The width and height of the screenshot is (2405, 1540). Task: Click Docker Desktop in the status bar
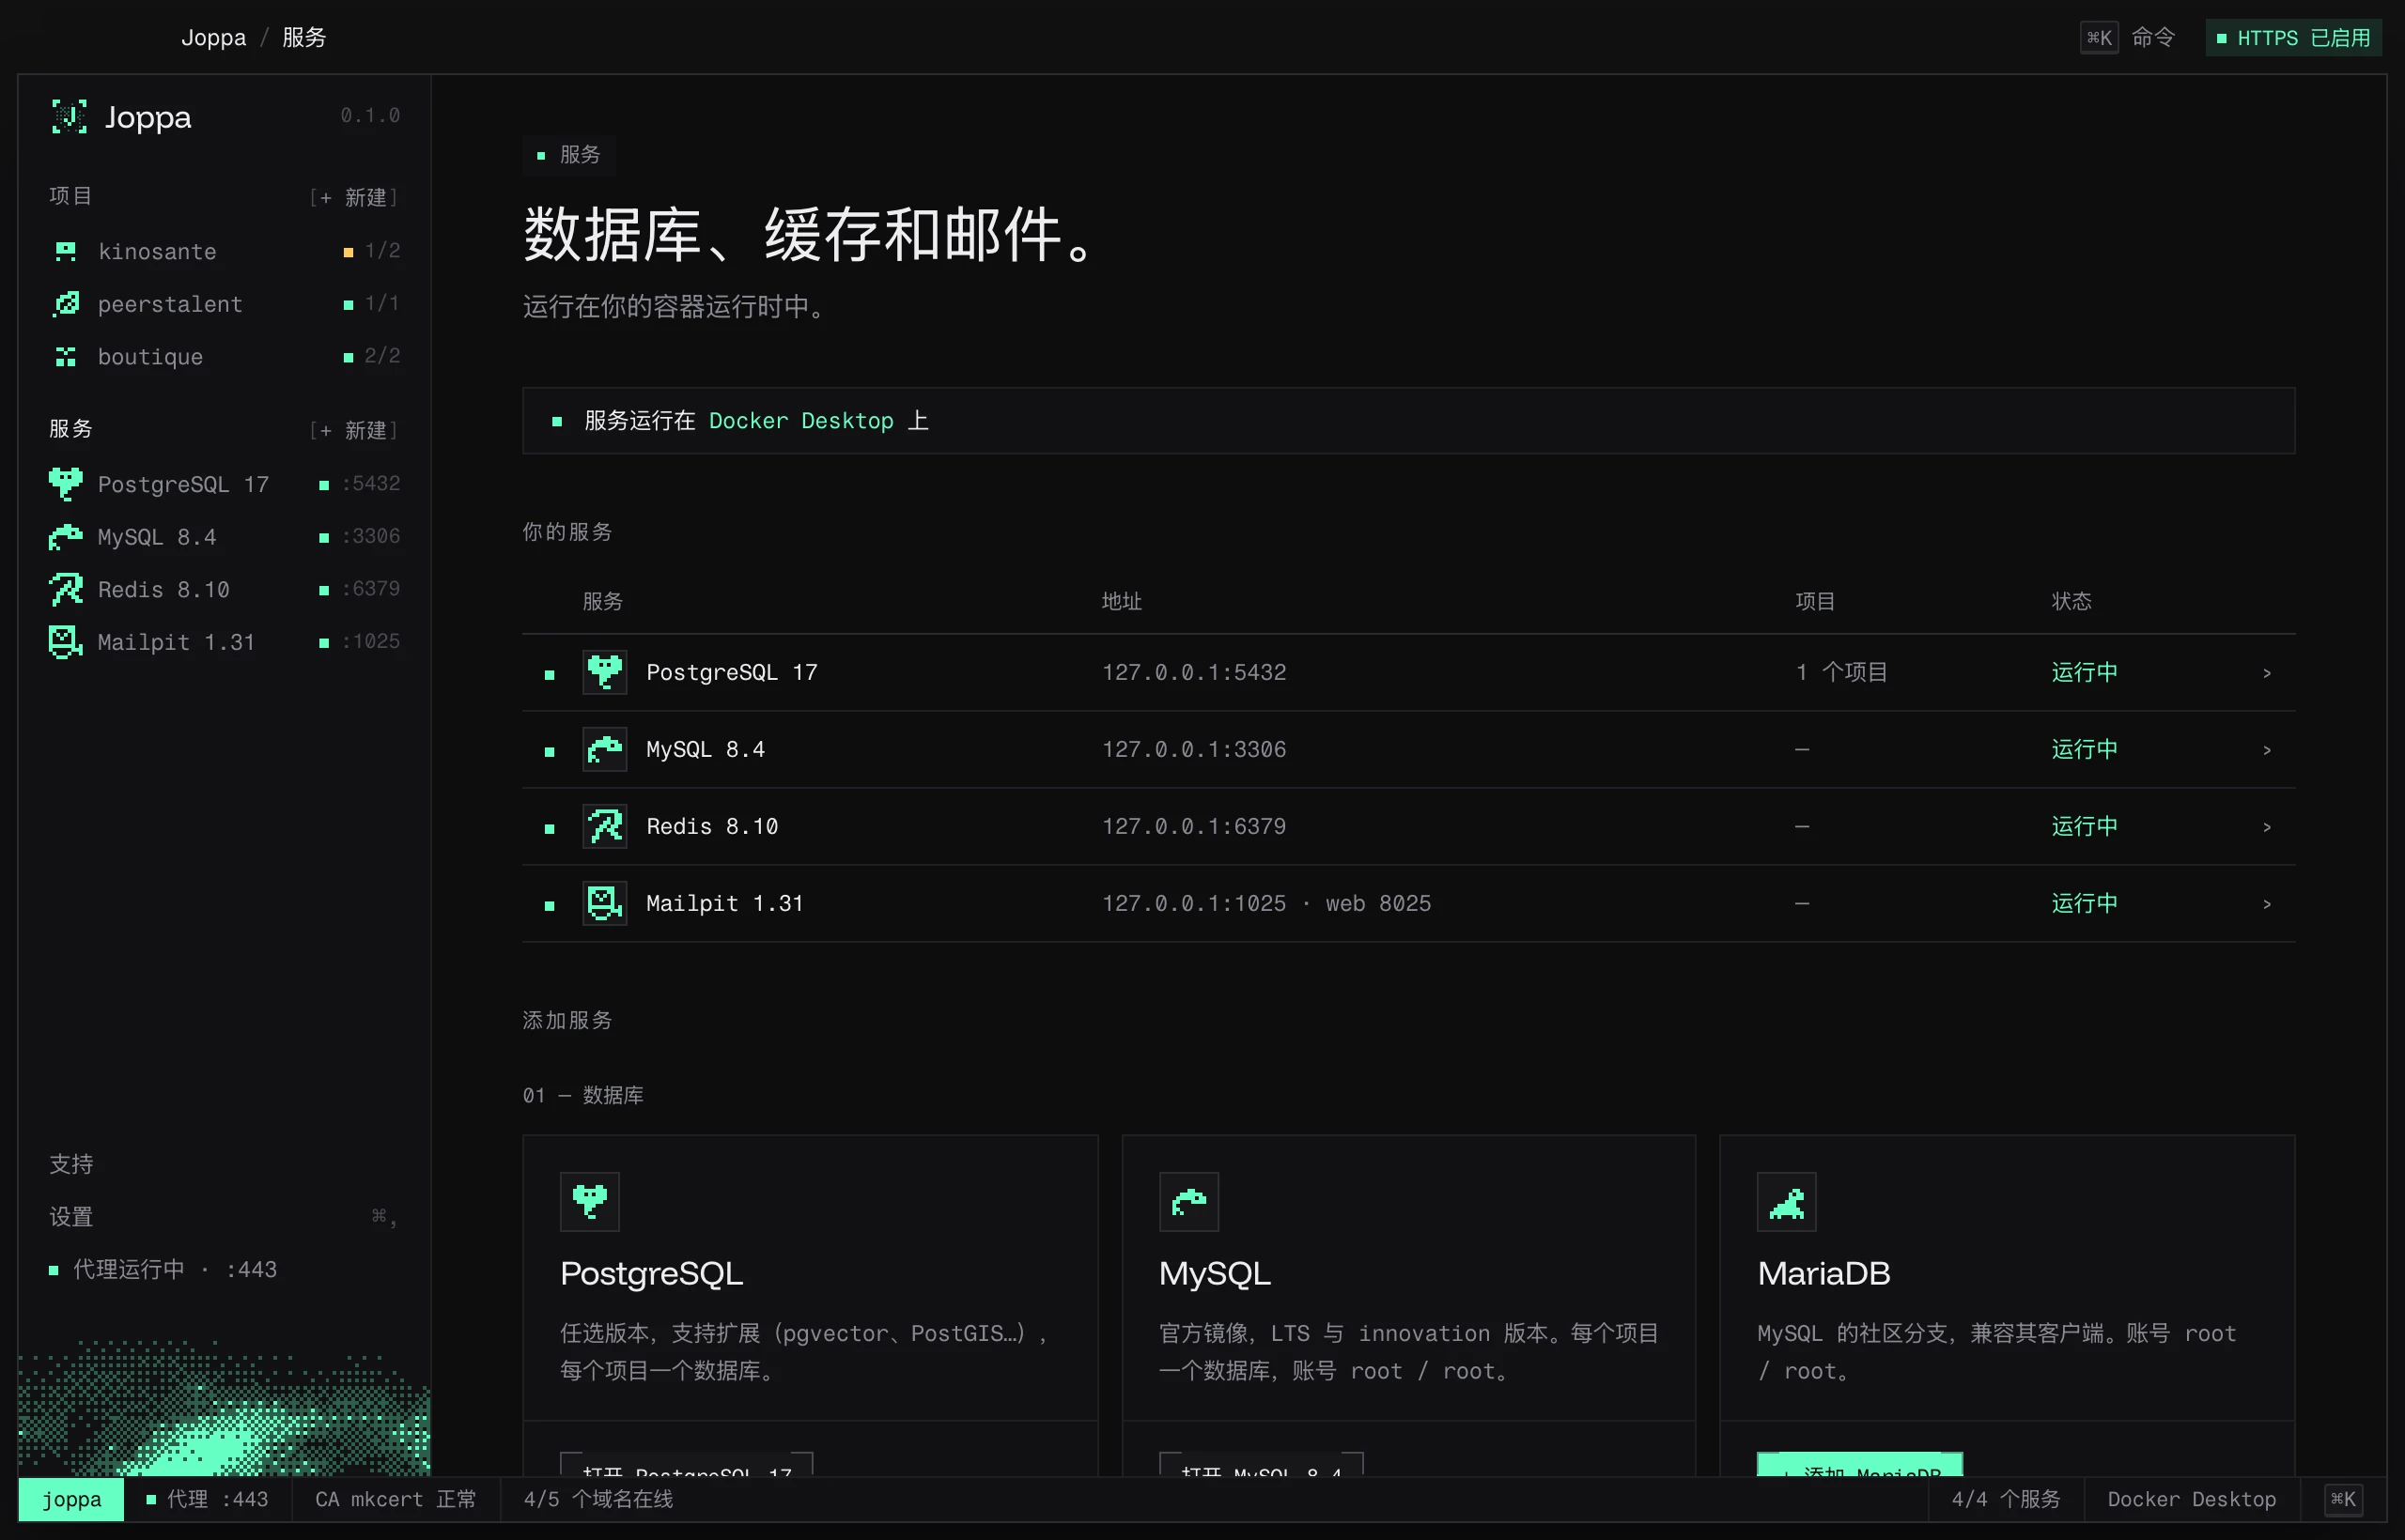click(x=2191, y=1499)
